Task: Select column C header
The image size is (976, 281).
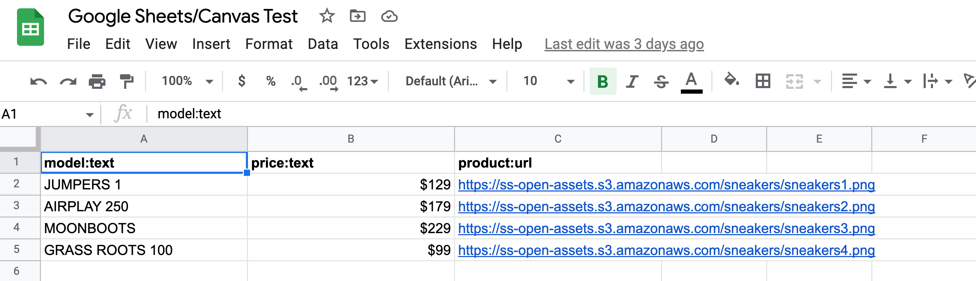Action: pos(558,139)
